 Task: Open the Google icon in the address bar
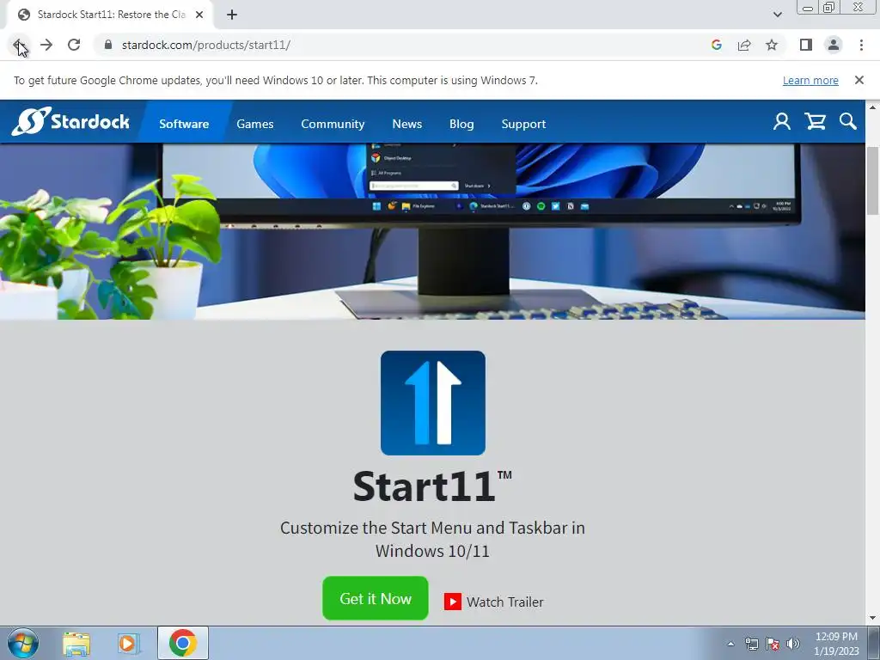717,45
